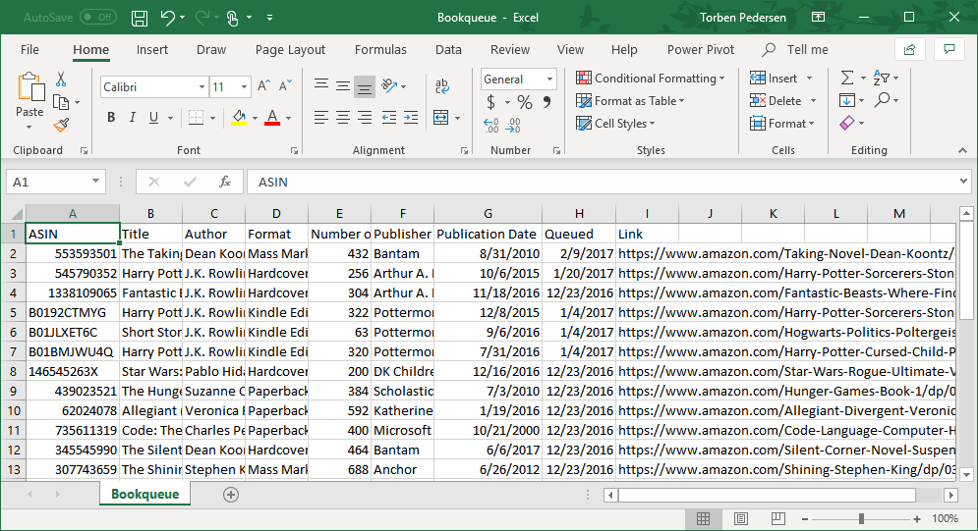978x531 pixels.
Task: Switch to Page Break Preview
Action: click(777, 518)
